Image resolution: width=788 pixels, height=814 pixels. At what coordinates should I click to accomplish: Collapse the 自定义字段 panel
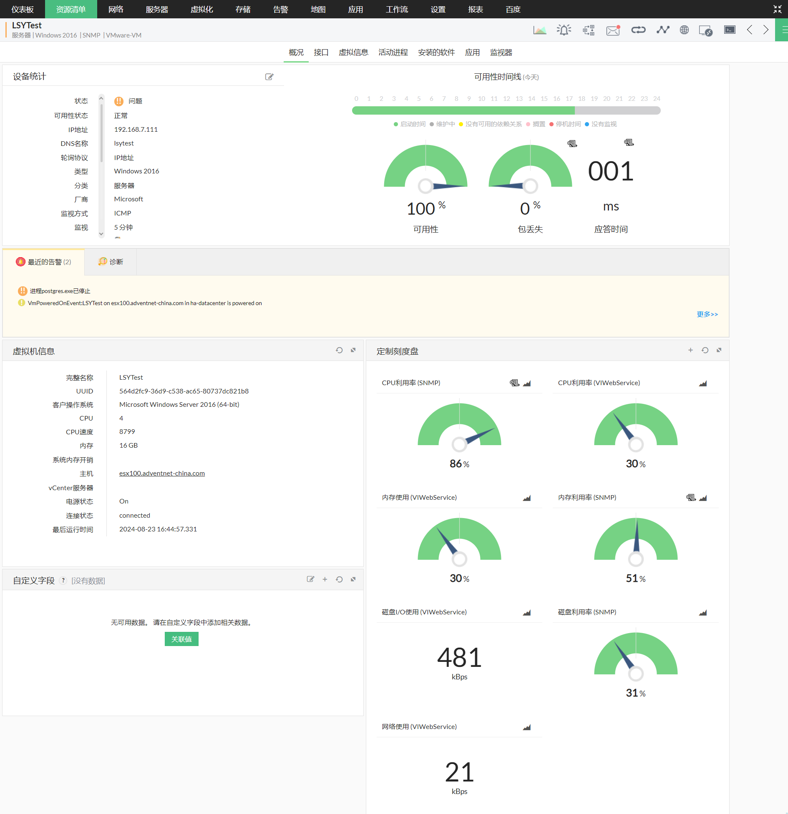pyautogui.click(x=353, y=579)
